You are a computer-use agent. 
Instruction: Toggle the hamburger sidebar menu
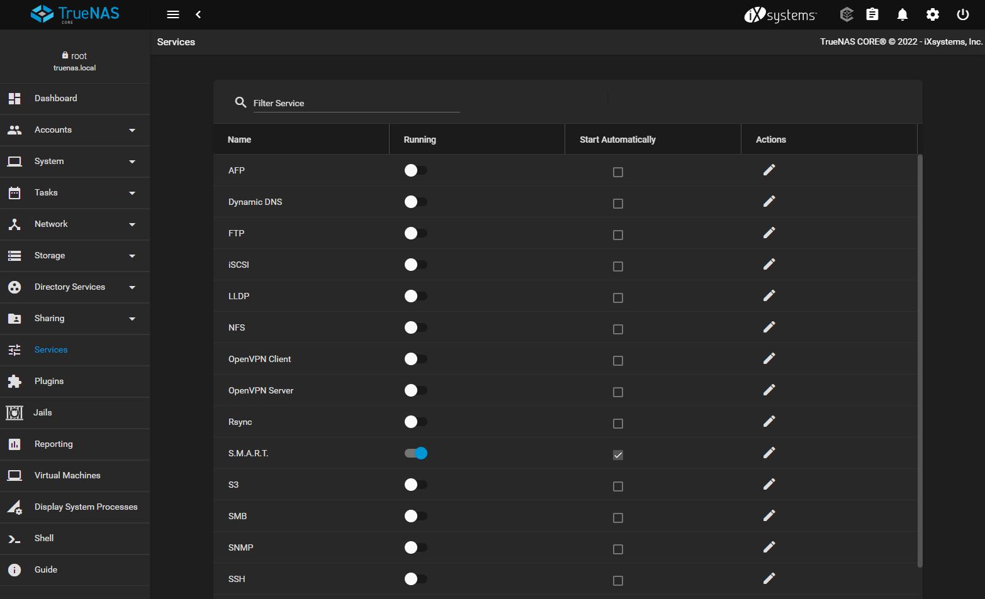coord(173,14)
